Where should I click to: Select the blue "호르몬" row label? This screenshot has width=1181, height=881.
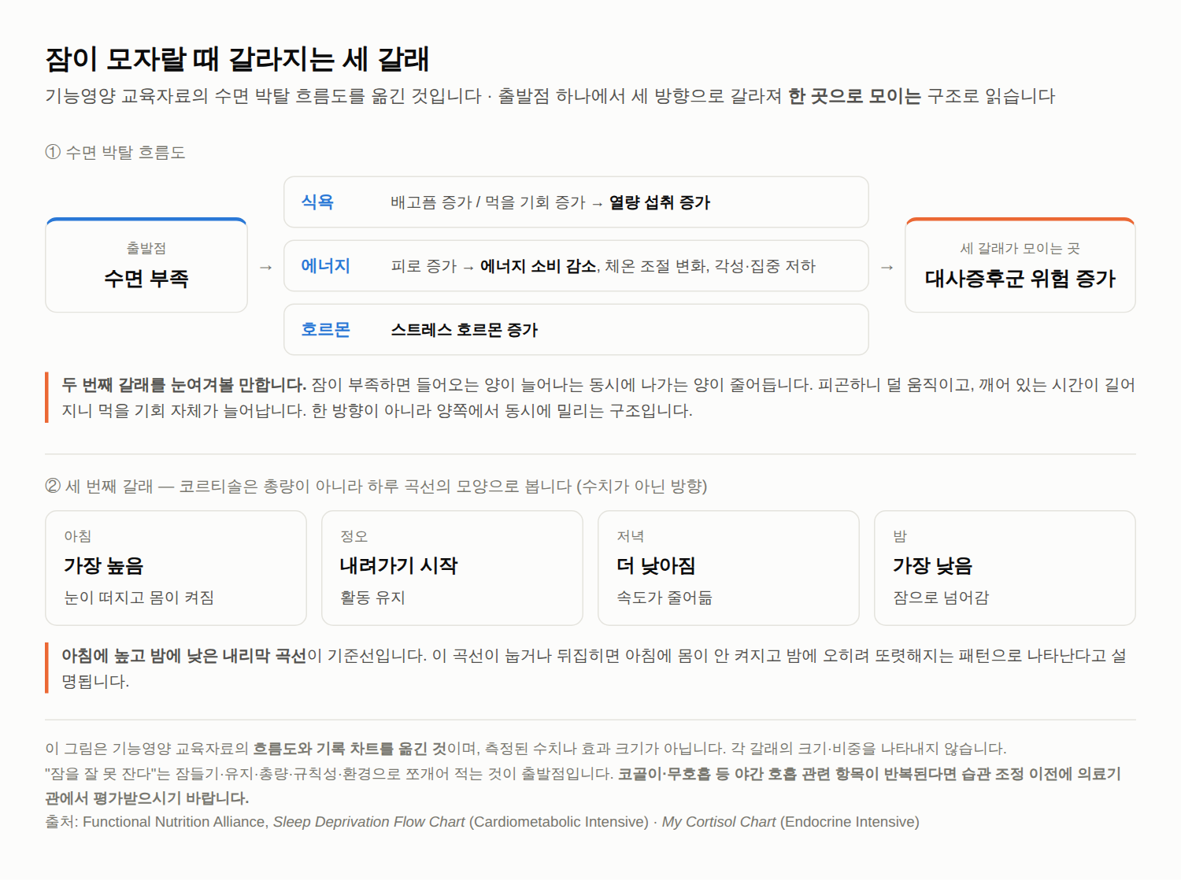(325, 330)
